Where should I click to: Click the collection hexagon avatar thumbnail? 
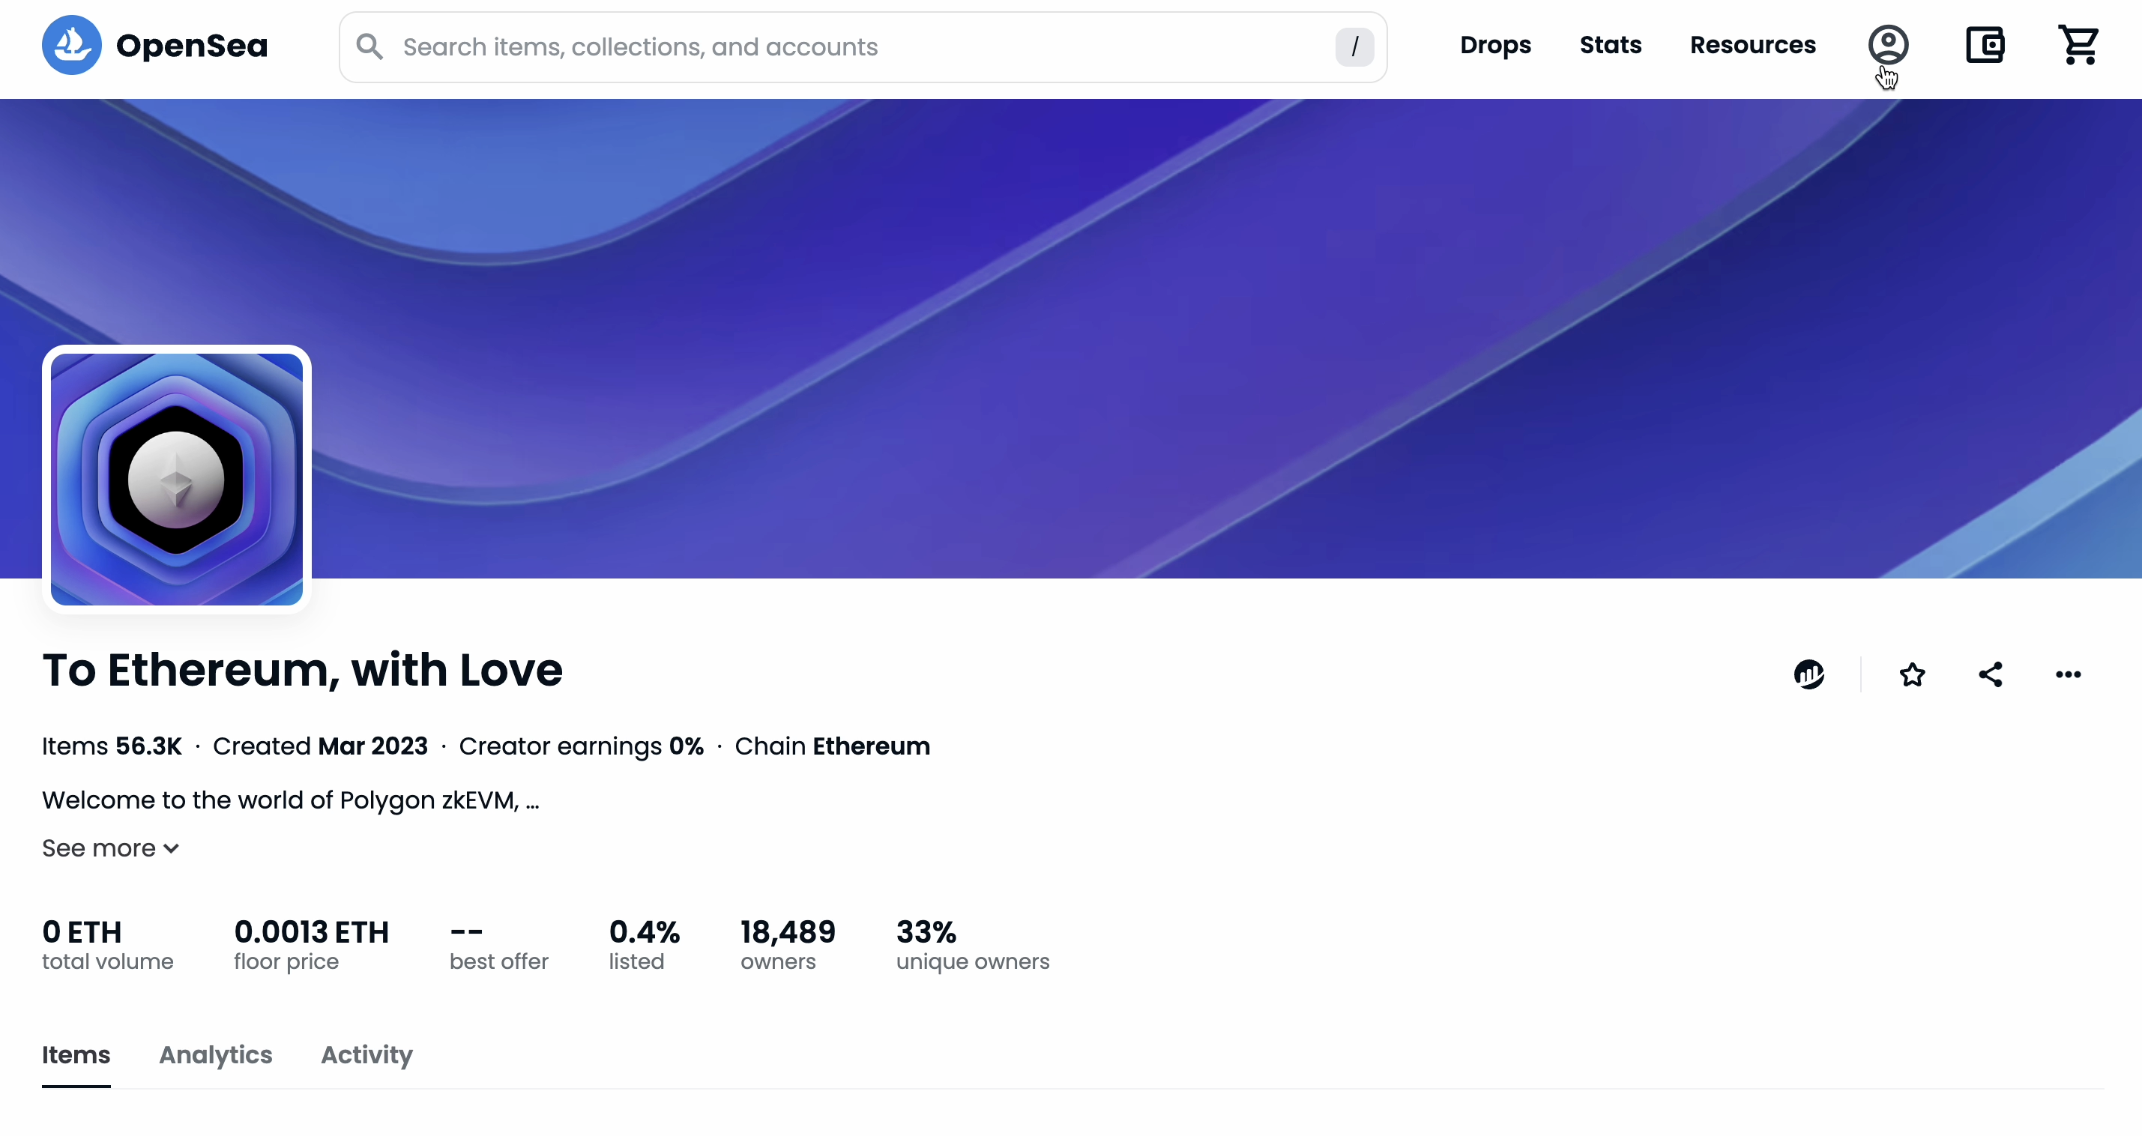(x=176, y=479)
